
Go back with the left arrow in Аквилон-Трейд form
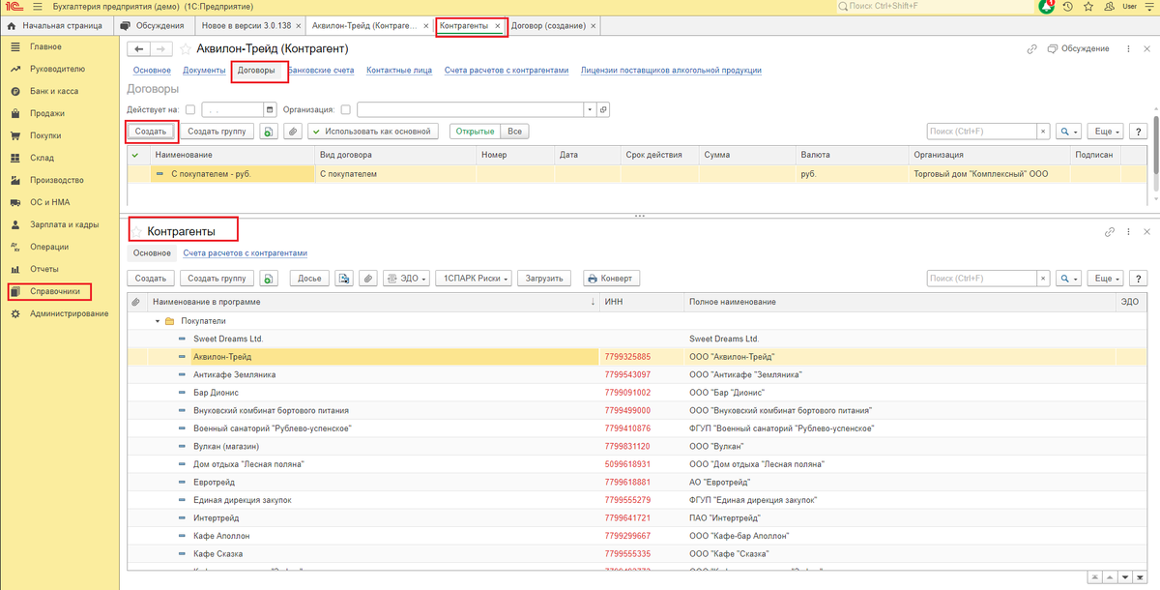pyautogui.click(x=138, y=48)
